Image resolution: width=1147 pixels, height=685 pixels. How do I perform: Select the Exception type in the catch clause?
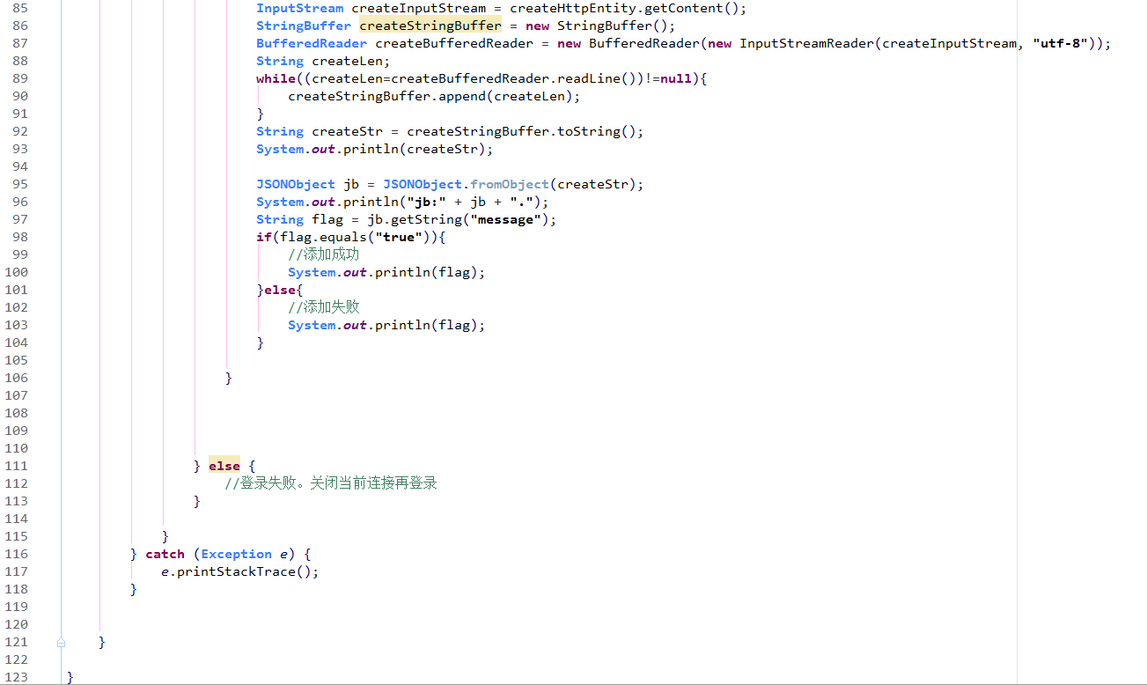(x=235, y=554)
